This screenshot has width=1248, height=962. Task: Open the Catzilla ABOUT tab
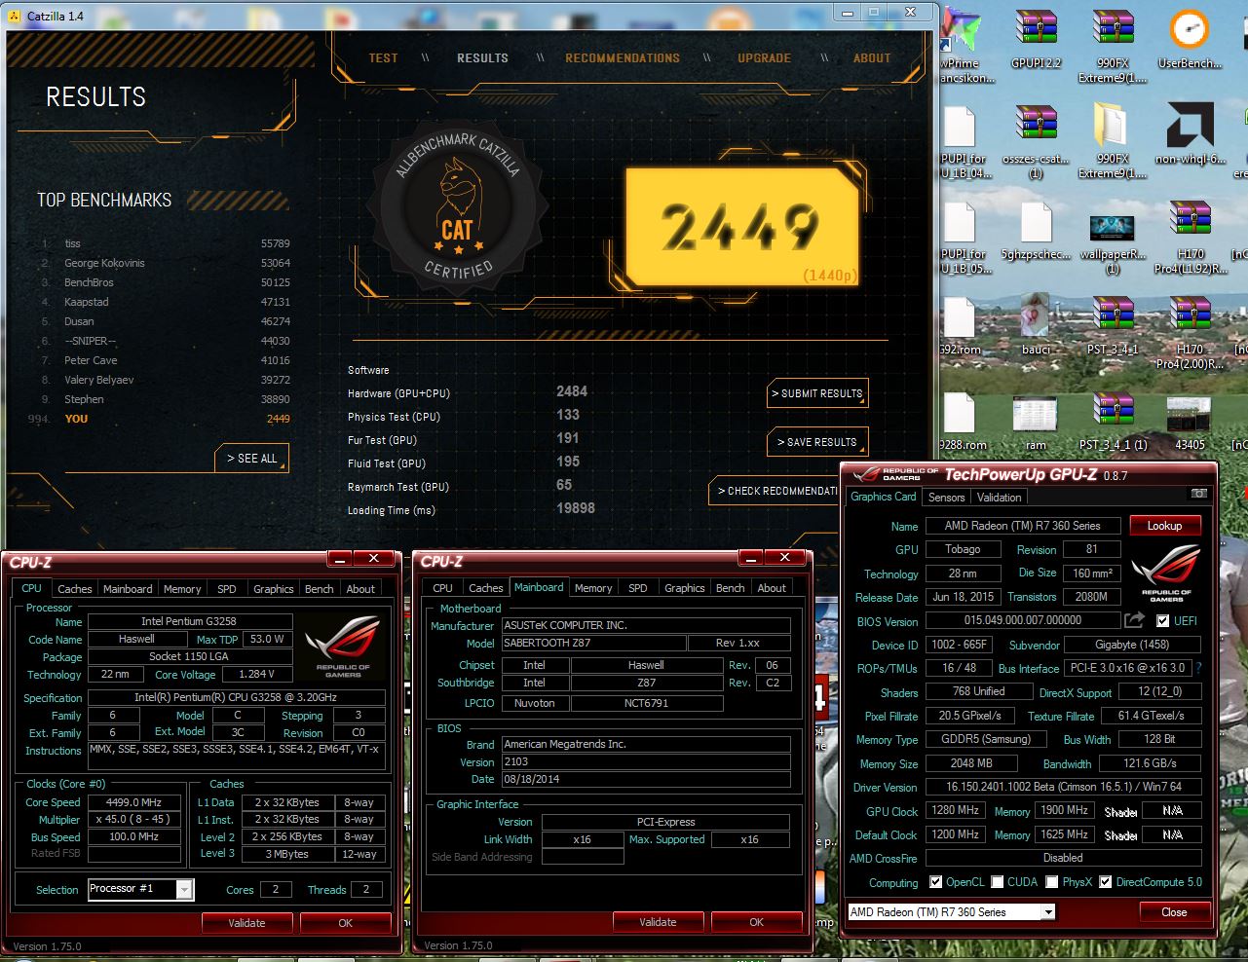click(x=872, y=58)
